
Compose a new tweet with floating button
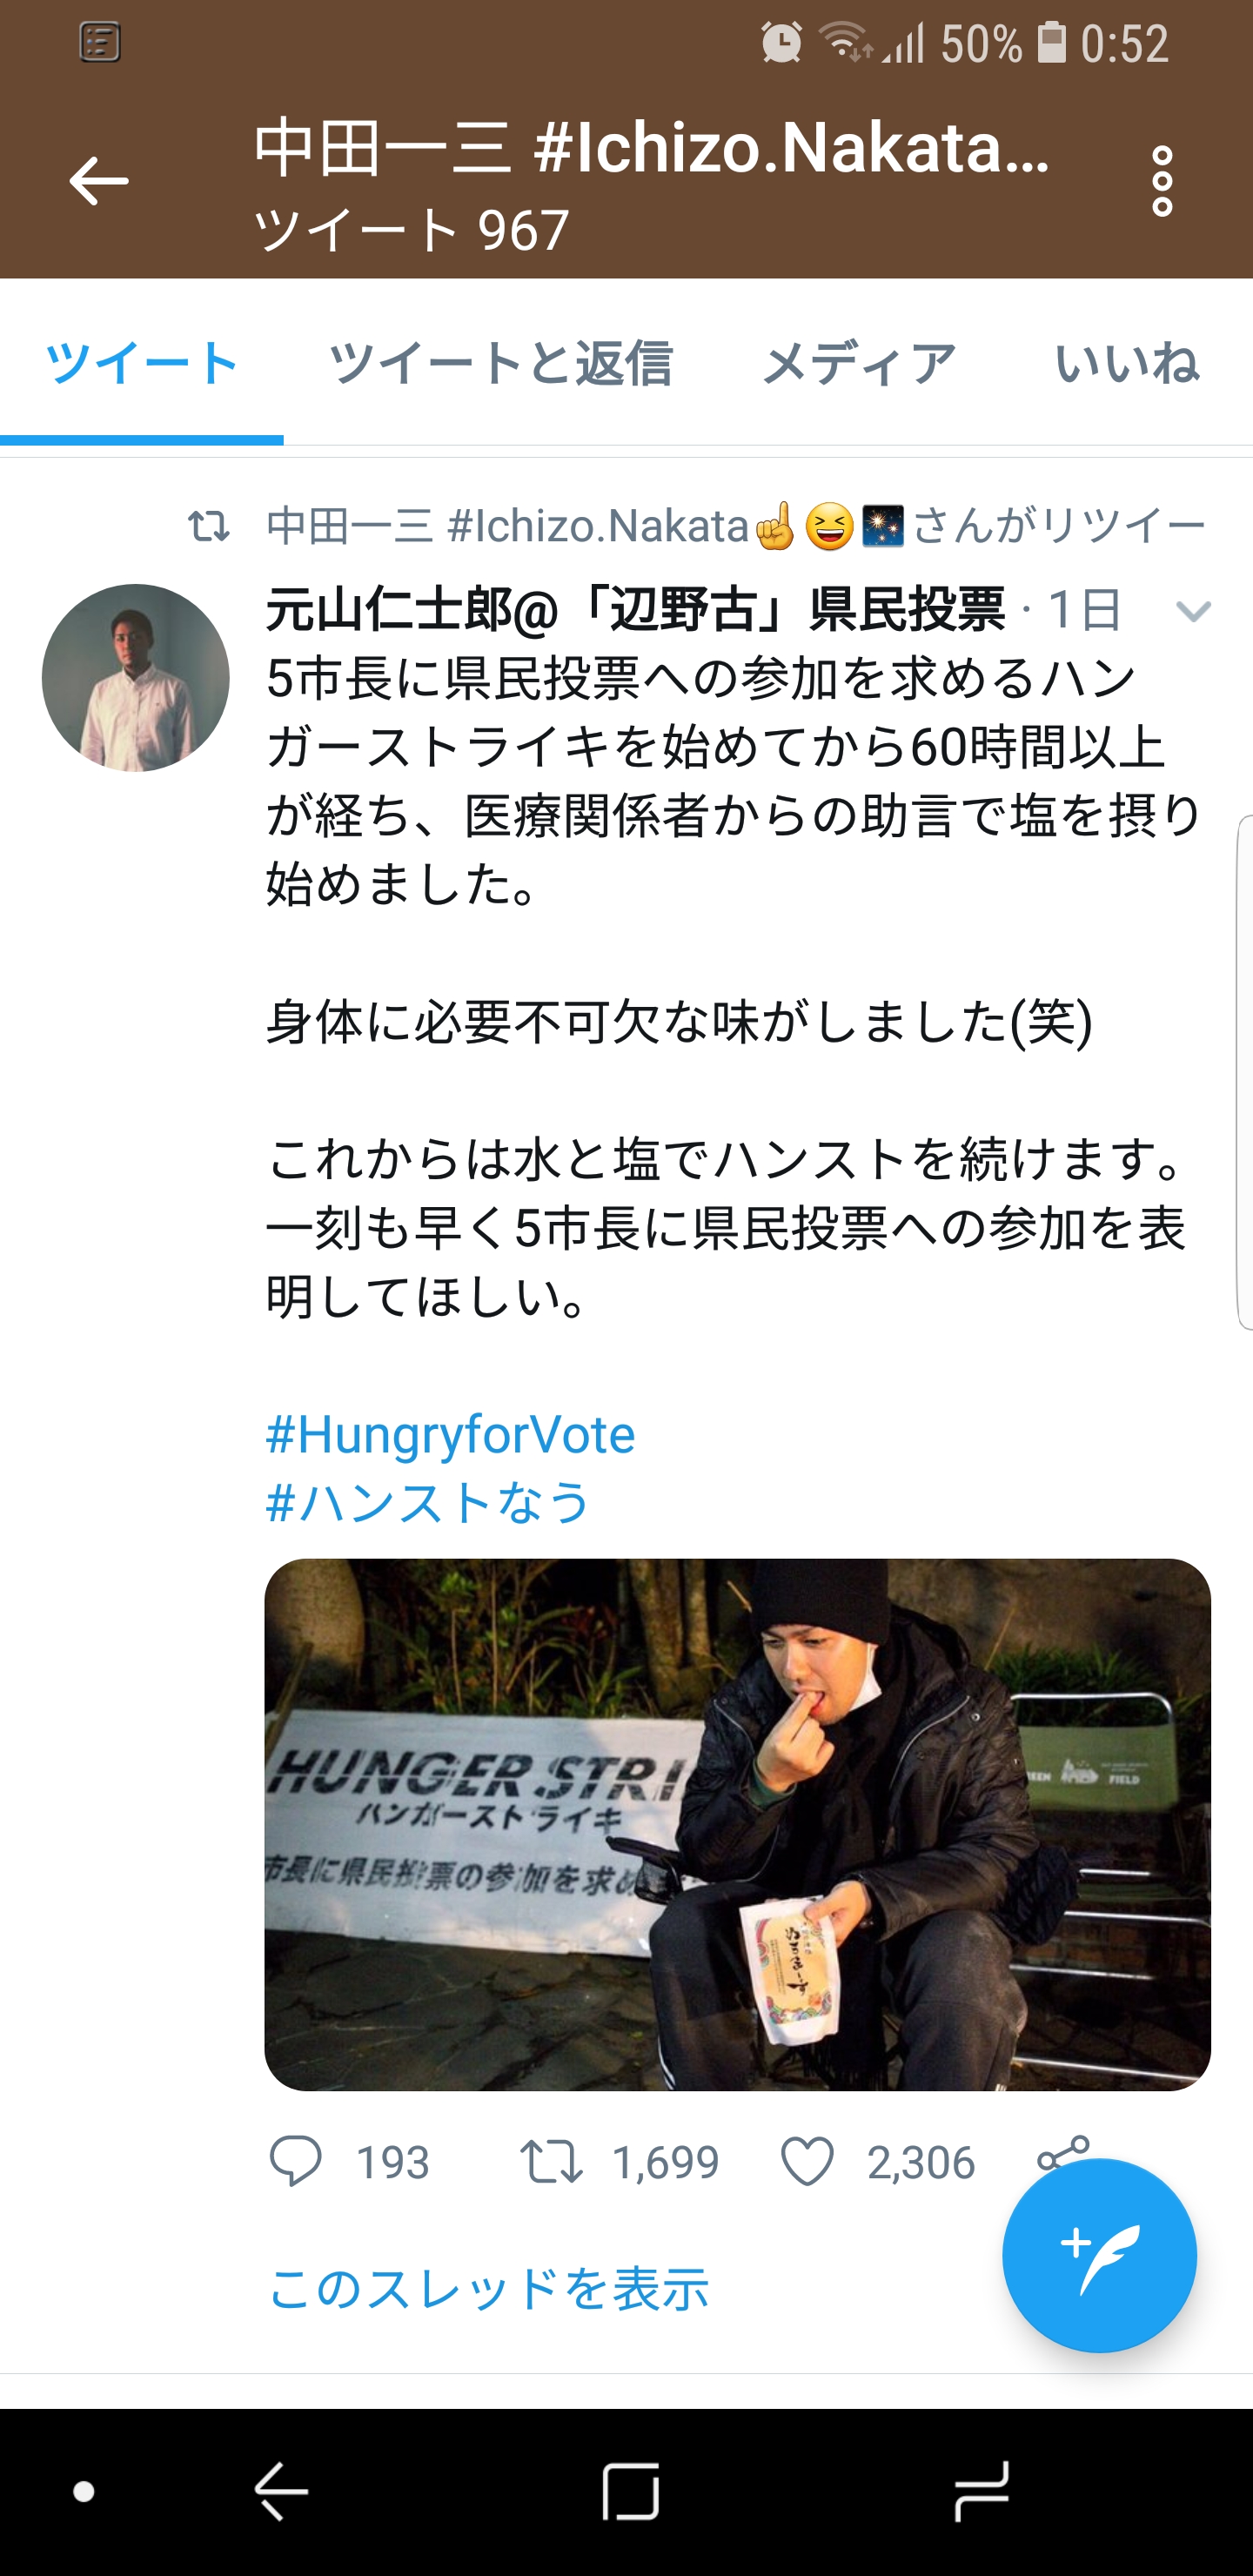coord(1099,2255)
